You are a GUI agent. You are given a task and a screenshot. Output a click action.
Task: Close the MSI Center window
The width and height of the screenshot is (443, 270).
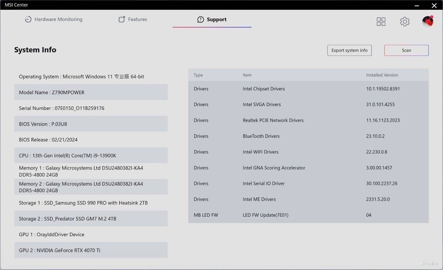[x=434, y=5]
